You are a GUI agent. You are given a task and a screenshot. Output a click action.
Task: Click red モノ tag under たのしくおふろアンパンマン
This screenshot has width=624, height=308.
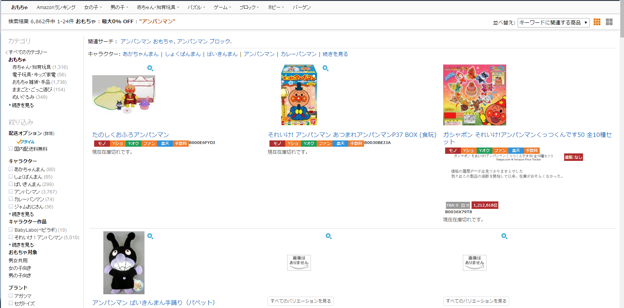point(102,144)
